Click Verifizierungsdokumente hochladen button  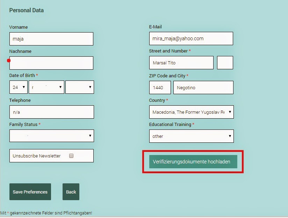pos(193,162)
